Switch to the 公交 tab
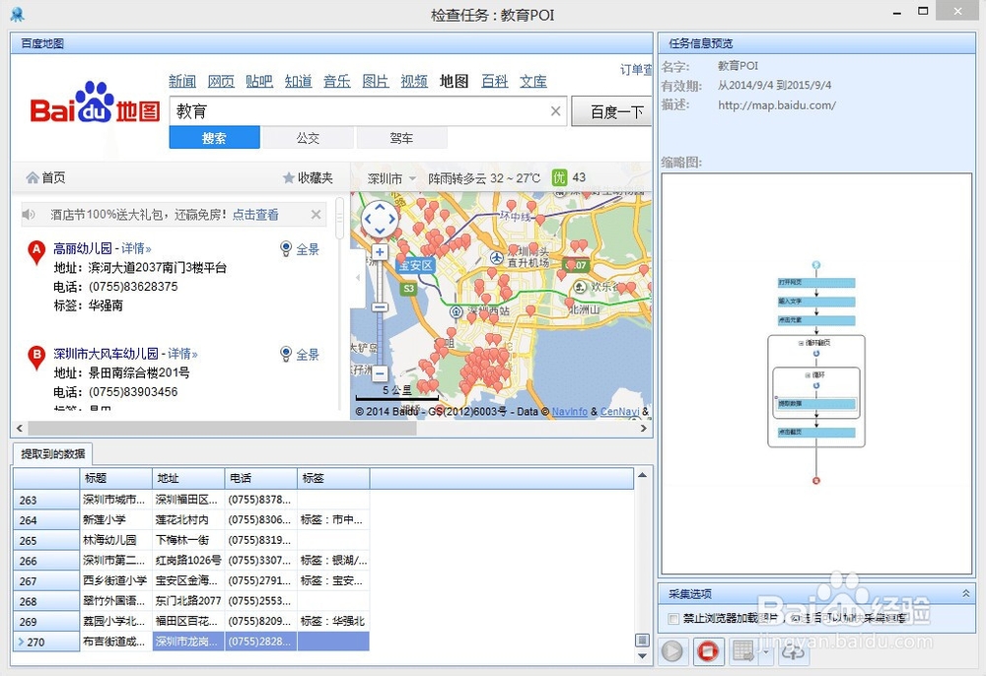 tap(308, 138)
